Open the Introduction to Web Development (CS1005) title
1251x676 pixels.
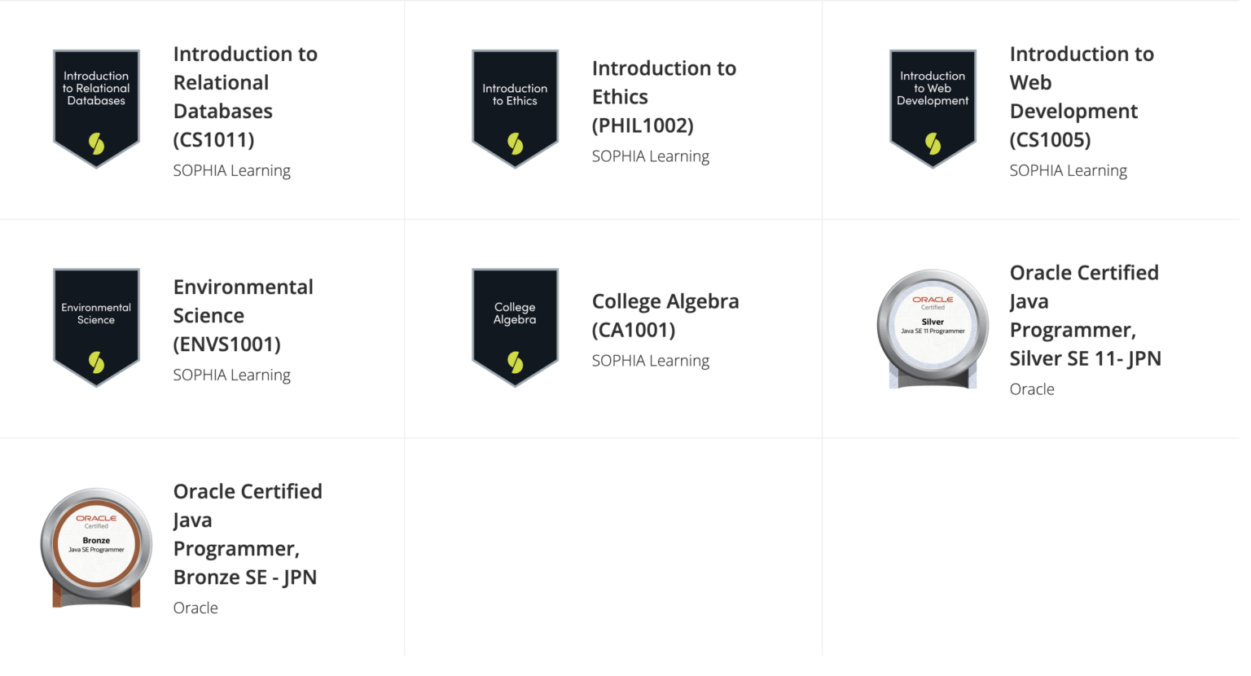1081,97
